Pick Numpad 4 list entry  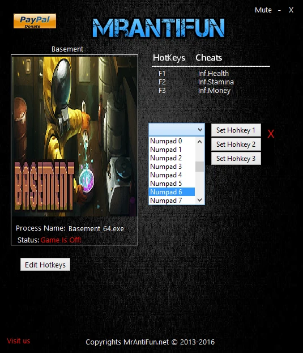coord(172,175)
